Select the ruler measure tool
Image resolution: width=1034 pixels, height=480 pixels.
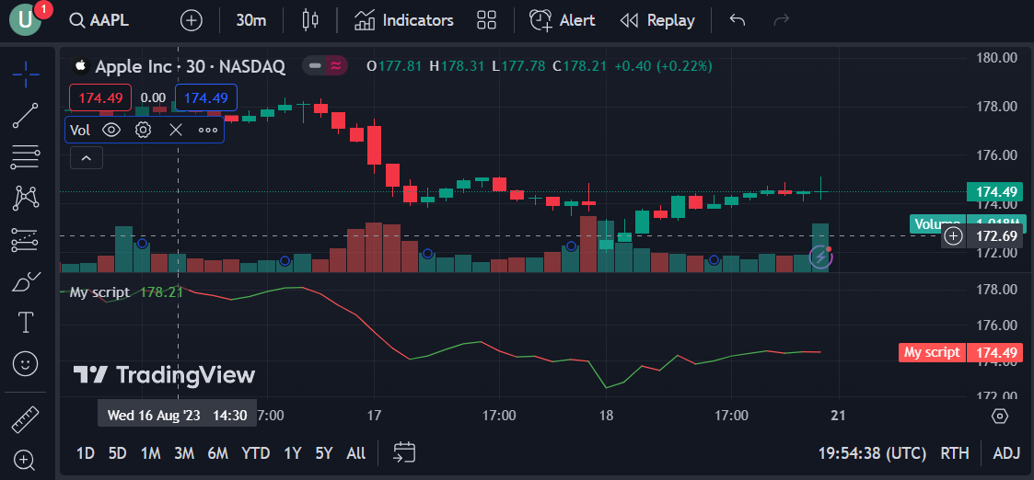pyautogui.click(x=26, y=419)
